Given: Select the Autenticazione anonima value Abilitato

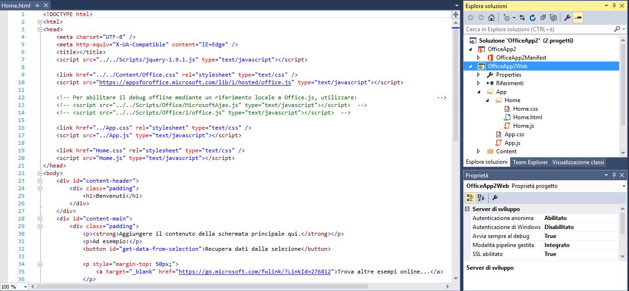Looking at the screenshot, I should coord(555,218).
